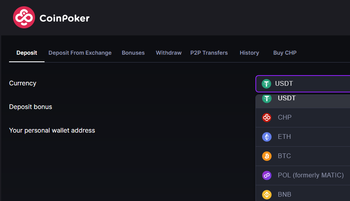This screenshot has width=350, height=201.
Task: Go to the Withdraw tab
Action: click(x=169, y=53)
